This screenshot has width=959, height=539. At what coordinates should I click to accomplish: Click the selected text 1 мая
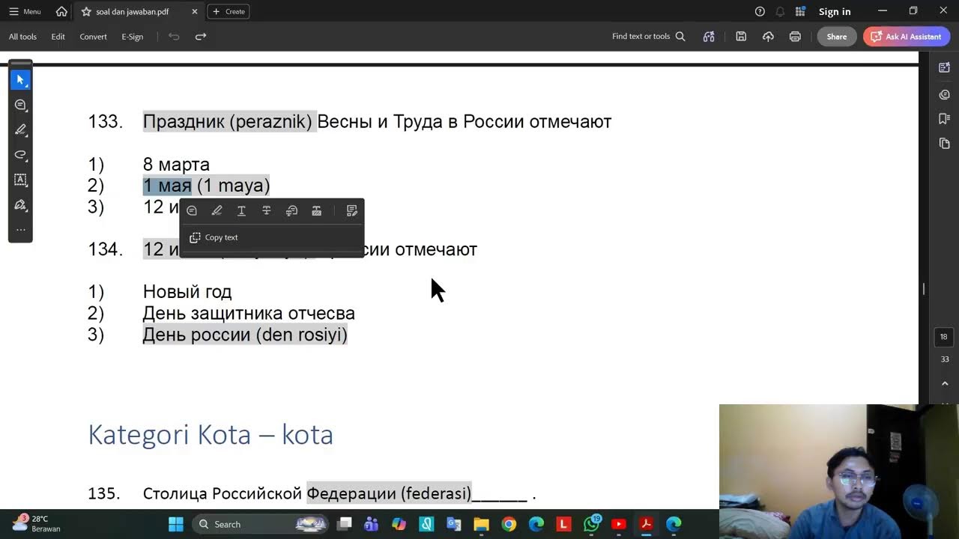pyautogui.click(x=167, y=186)
